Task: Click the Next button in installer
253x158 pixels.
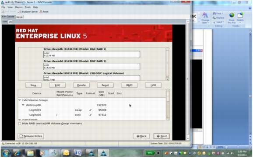Action: (x=162, y=136)
